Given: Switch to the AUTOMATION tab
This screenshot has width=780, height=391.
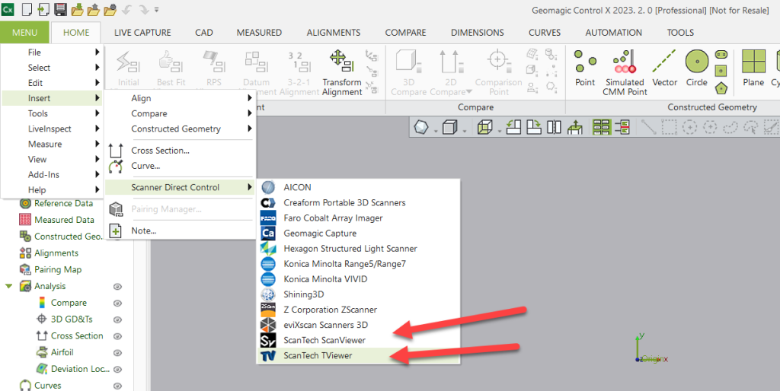Looking at the screenshot, I should click(x=613, y=32).
